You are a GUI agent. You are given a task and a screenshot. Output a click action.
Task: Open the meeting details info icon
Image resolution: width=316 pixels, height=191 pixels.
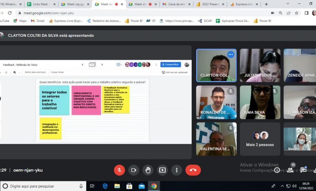(277, 170)
